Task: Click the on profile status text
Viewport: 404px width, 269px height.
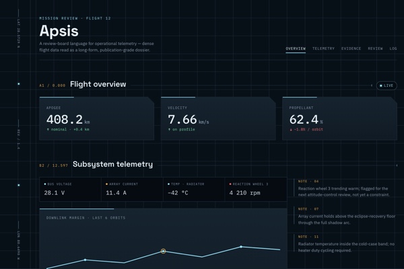Action: tap(181, 130)
